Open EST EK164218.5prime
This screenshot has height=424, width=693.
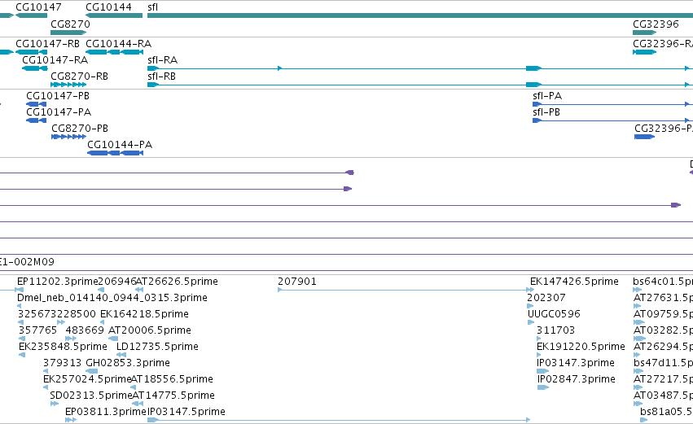click(144, 314)
